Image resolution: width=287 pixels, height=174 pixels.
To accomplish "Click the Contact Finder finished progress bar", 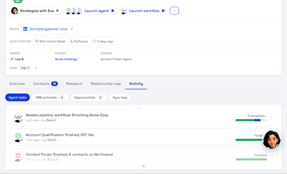I will 251,160.
